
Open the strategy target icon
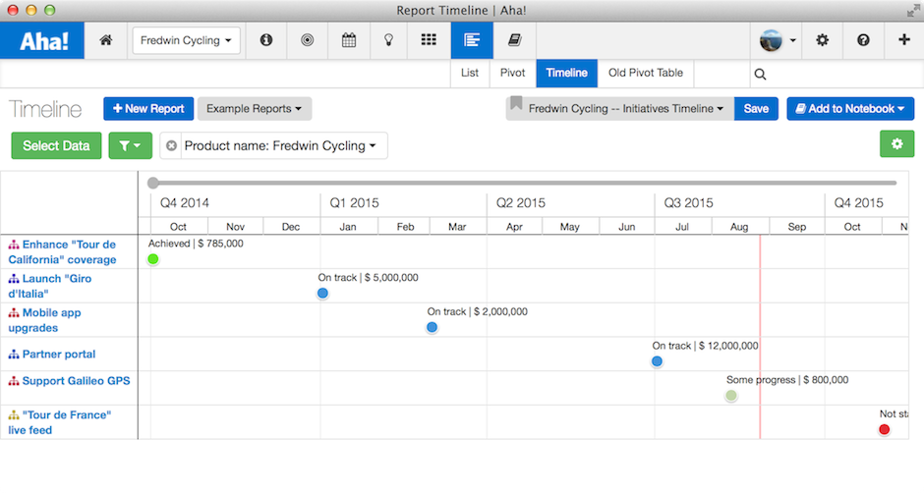point(307,40)
